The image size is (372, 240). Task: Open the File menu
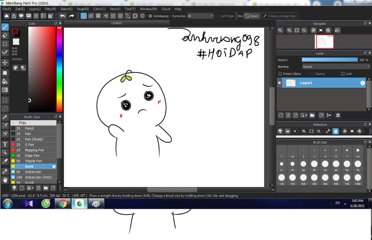click(7, 9)
